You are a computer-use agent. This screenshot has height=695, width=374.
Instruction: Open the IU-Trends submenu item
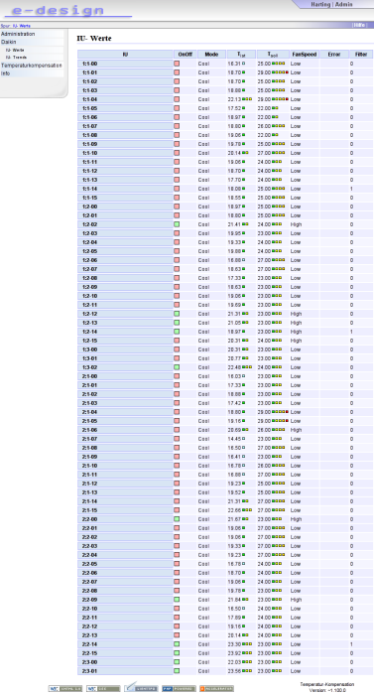tap(17, 58)
